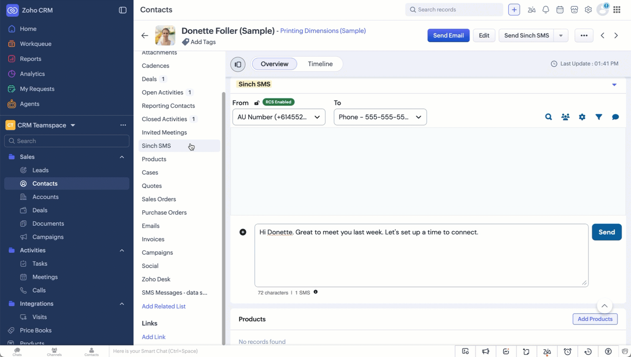The image size is (631, 357).
Task: Open the calendar icon in top bar
Action: pos(560,10)
